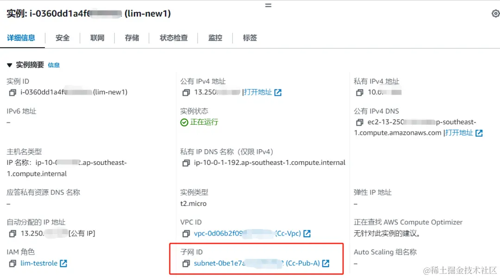Click the Auto Scaling 组名称 label

[x=385, y=252]
